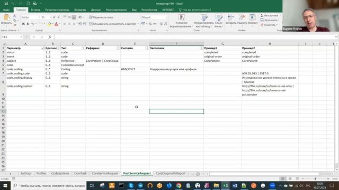This screenshot has width=339, height=190.
Task: Switch to Page Break Preview in status bar
Action: (x=297, y=178)
